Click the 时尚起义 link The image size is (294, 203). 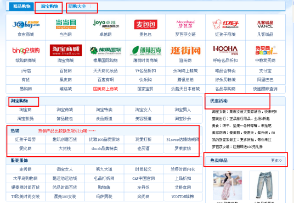tap(144, 169)
